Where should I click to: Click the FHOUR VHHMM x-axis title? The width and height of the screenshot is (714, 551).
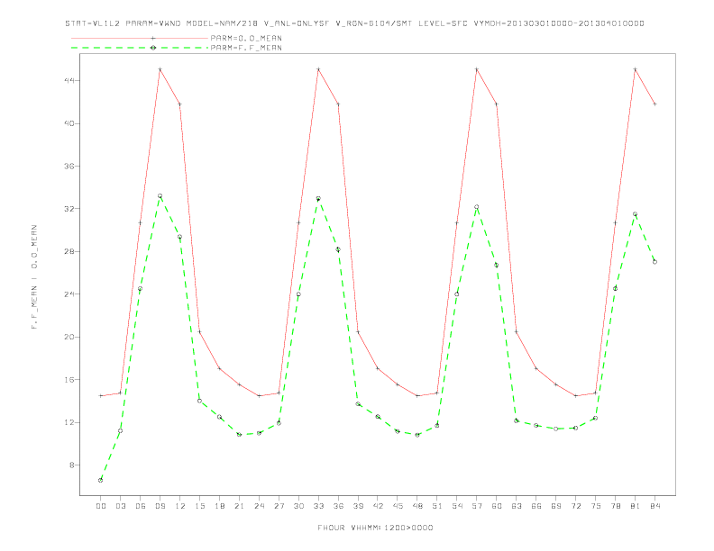(375, 528)
